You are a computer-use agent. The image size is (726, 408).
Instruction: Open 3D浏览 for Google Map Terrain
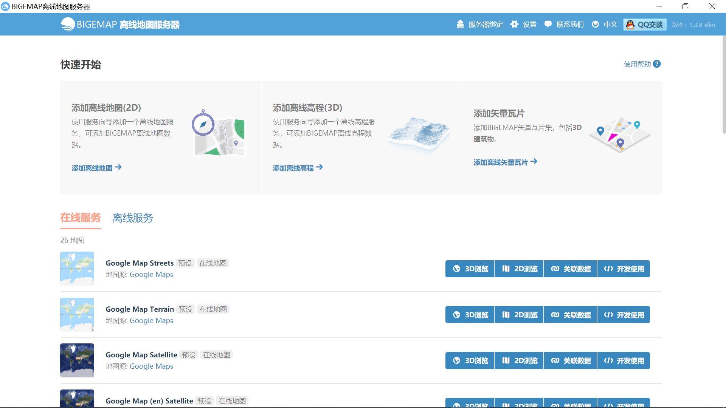pos(470,315)
